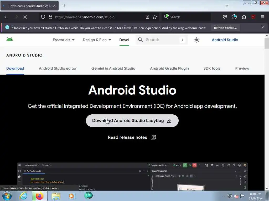Open the Read release notes link
This screenshot has width=269, height=201.
click(x=132, y=137)
